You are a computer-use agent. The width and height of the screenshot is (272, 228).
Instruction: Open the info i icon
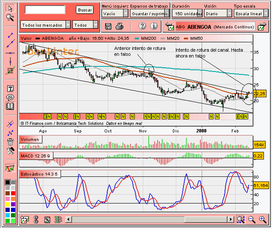(x=154, y=26)
